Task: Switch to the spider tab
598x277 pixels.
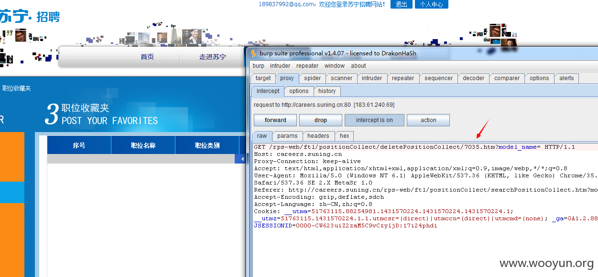Action: coord(313,78)
